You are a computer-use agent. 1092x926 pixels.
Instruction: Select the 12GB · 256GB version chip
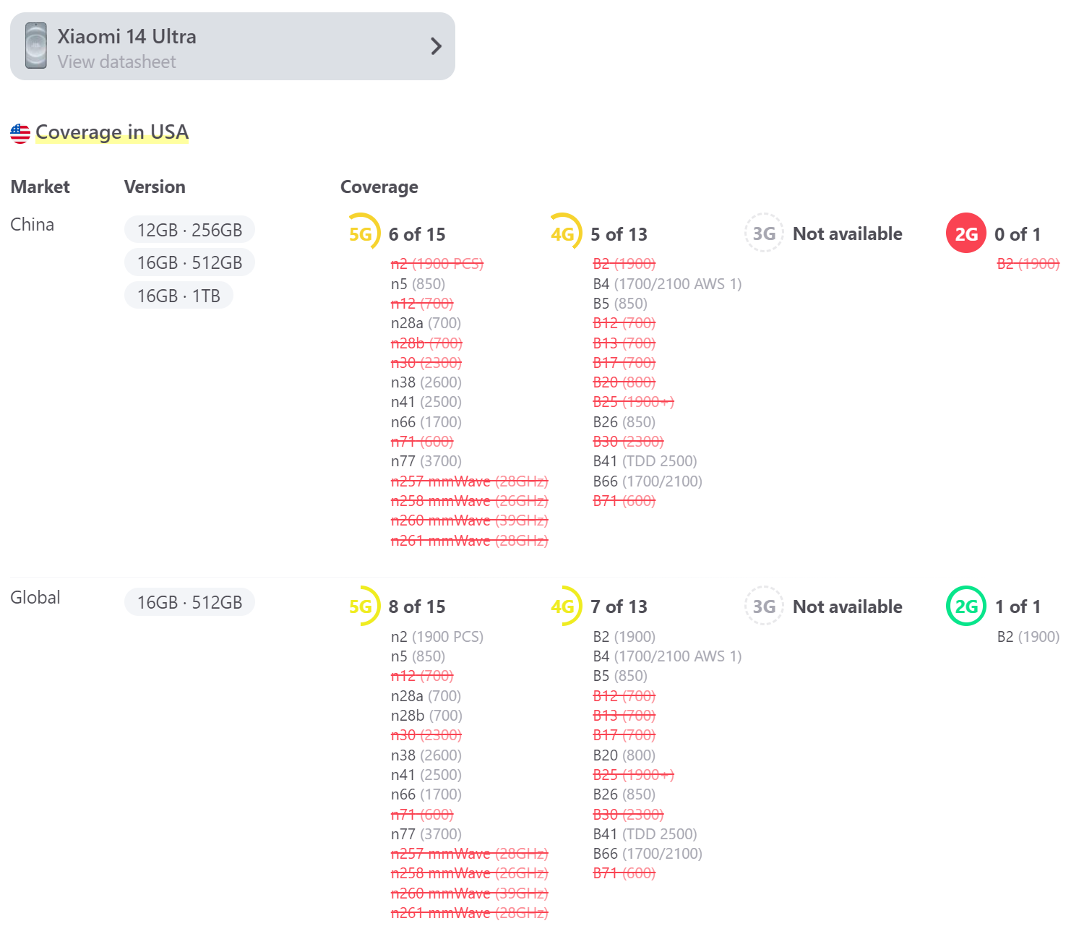[189, 230]
